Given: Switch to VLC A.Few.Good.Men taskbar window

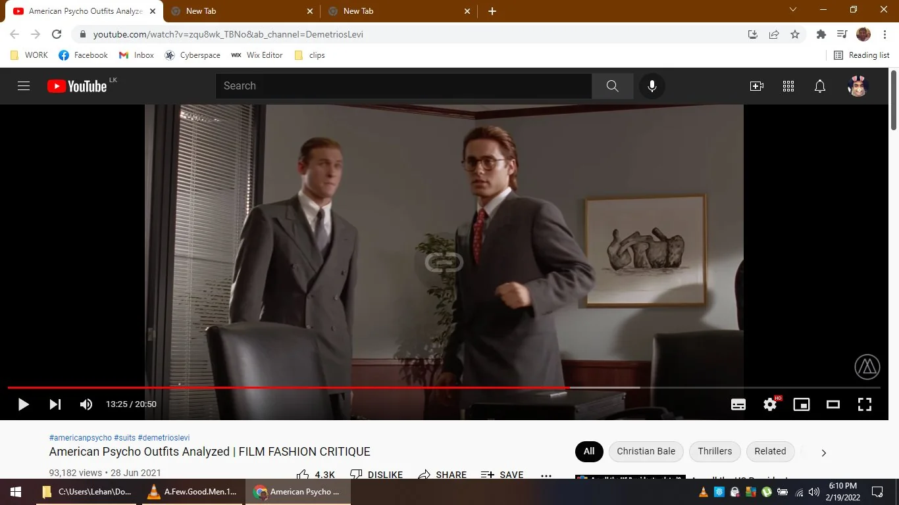Looking at the screenshot, I should (x=192, y=492).
